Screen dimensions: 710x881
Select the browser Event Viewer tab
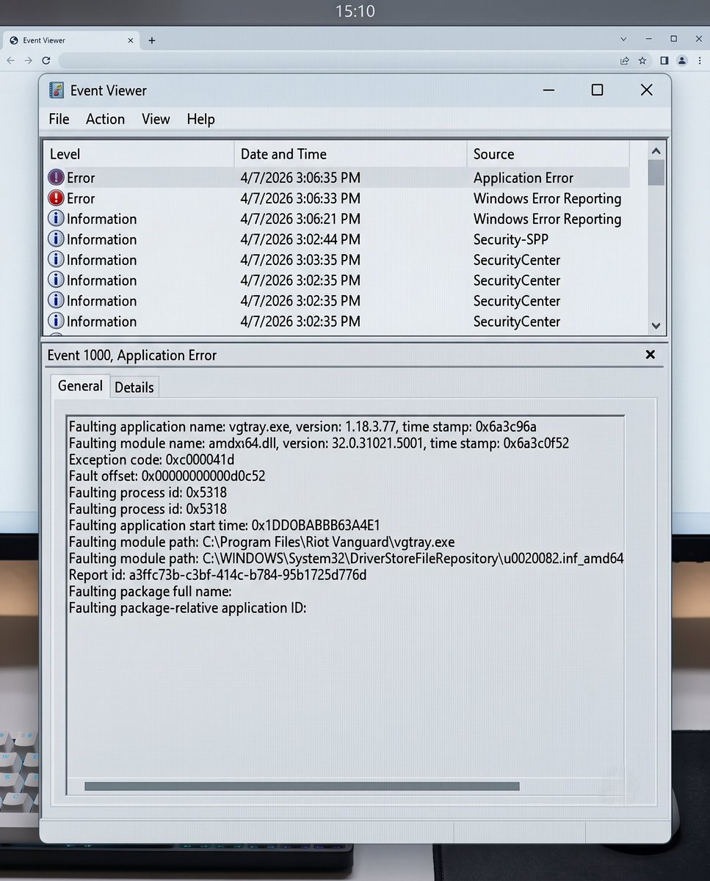pos(70,40)
